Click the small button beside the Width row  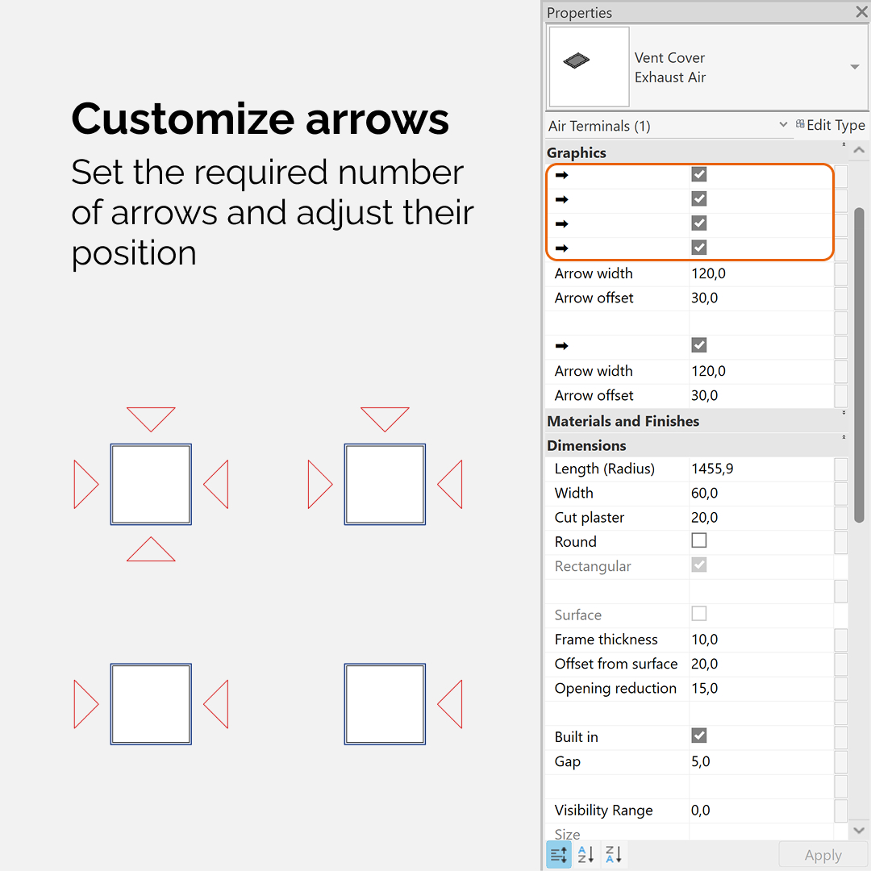click(x=840, y=494)
